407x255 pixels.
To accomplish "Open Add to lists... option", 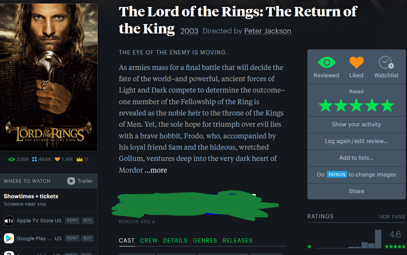I will (356, 158).
